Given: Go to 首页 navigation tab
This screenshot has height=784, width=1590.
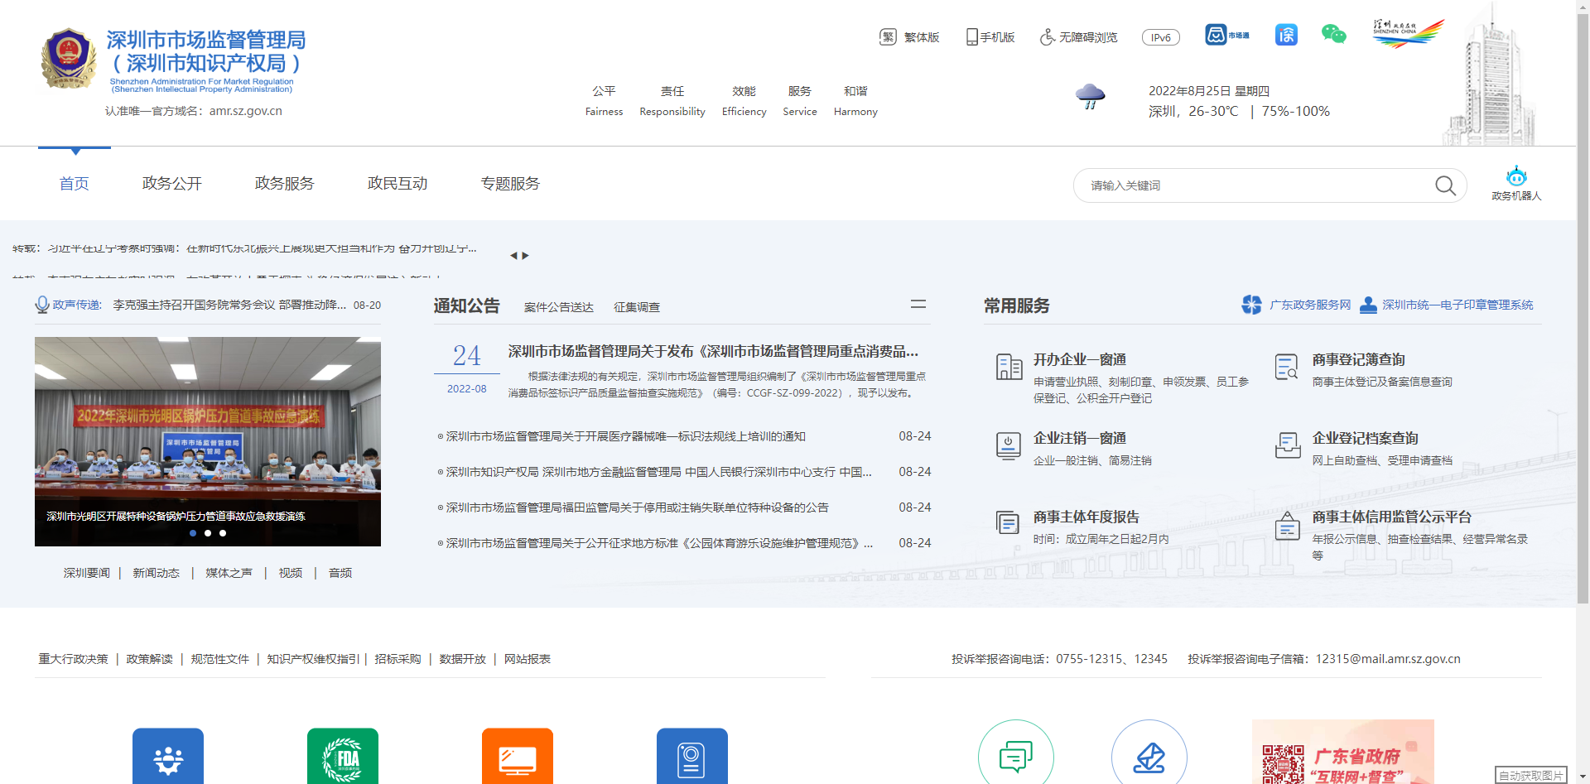Looking at the screenshot, I should [75, 183].
